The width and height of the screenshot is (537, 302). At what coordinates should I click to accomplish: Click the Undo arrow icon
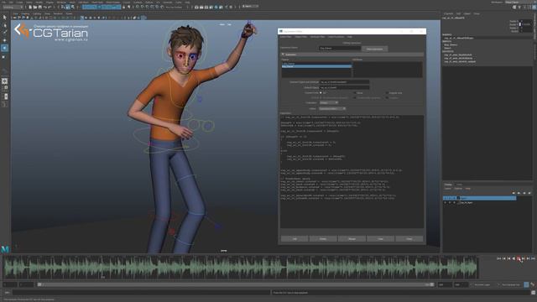coord(44,7)
